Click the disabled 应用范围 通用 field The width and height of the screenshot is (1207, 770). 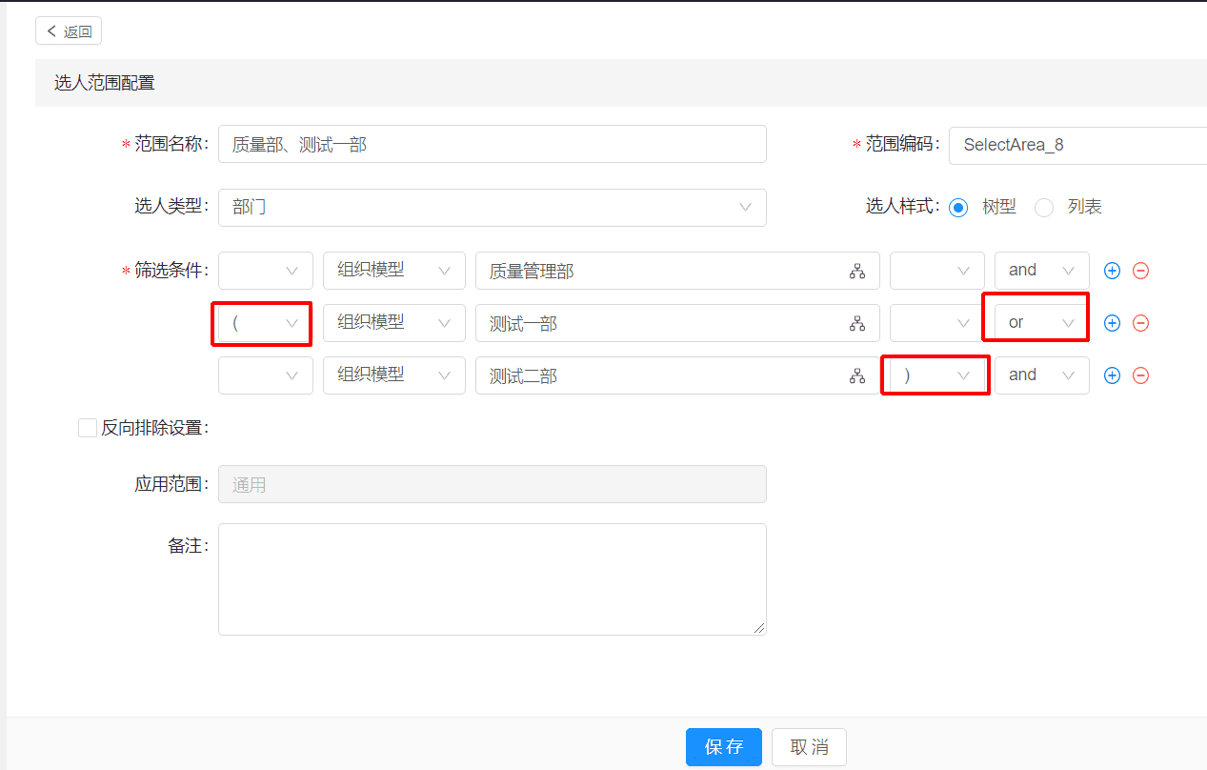coord(493,484)
